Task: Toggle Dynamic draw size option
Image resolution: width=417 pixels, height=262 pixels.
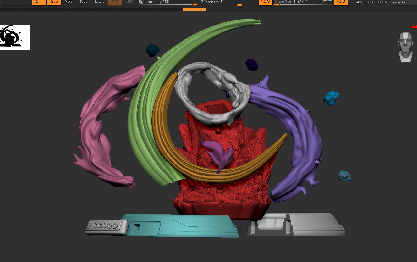Action: click(x=326, y=1)
